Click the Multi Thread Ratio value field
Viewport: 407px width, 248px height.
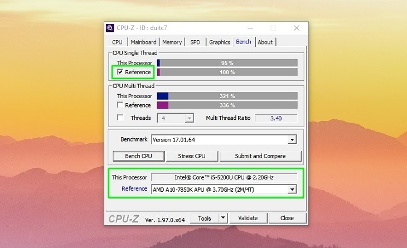(275, 118)
